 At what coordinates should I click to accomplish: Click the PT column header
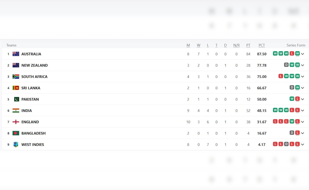pyautogui.click(x=248, y=45)
